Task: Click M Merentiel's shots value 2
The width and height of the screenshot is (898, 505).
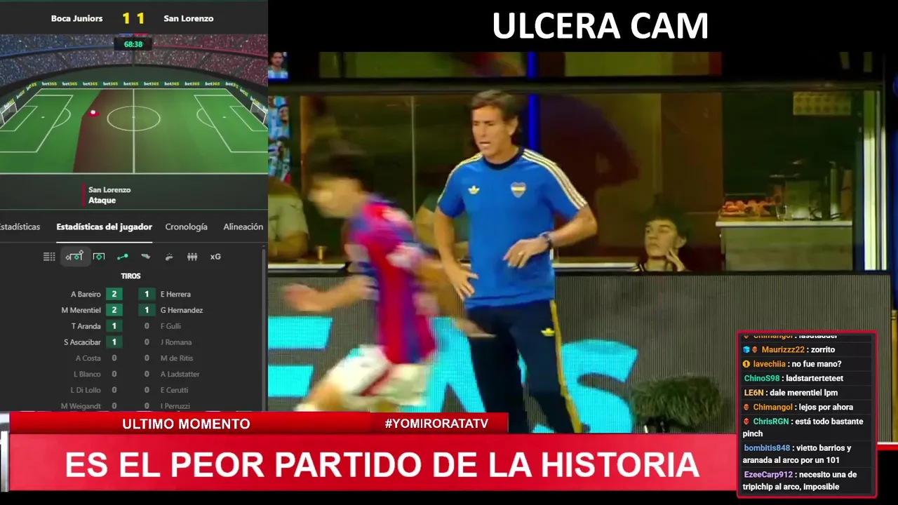Action: tap(114, 310)
